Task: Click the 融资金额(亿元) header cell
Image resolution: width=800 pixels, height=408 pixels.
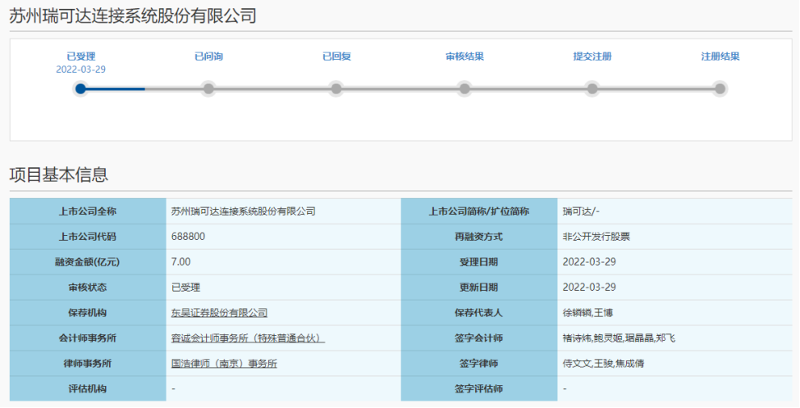Action: (88, 262)
